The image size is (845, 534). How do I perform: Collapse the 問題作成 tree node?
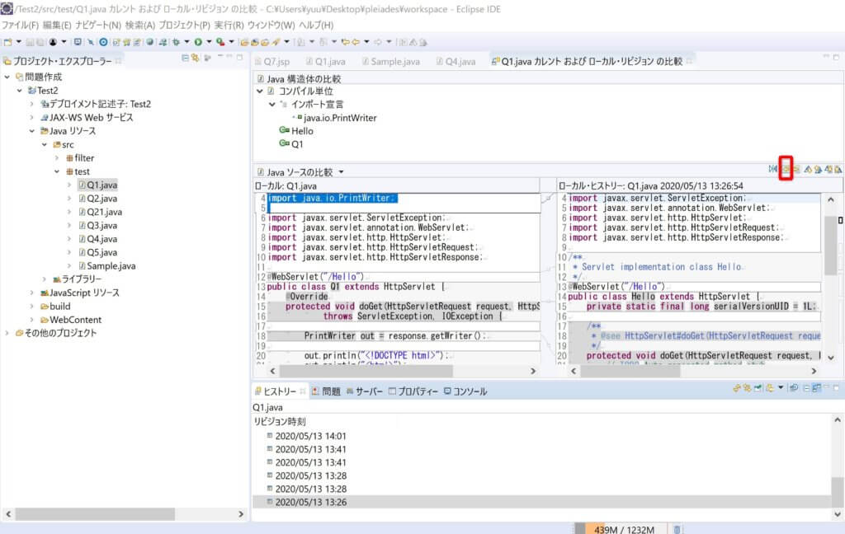pyautogui.click(x=7, y=77)
